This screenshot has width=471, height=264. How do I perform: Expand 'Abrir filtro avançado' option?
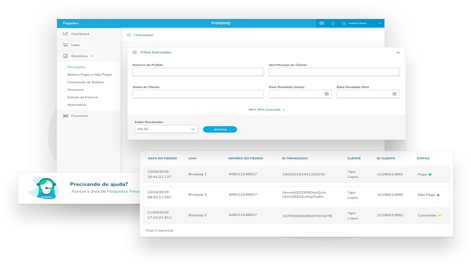266,110
